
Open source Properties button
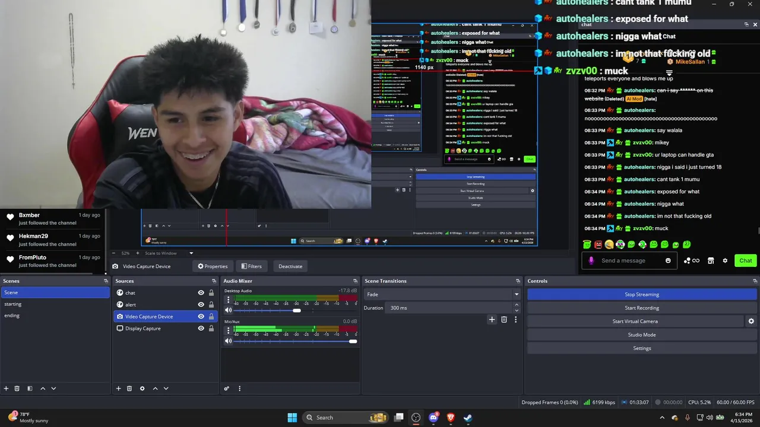click(213, 266)
